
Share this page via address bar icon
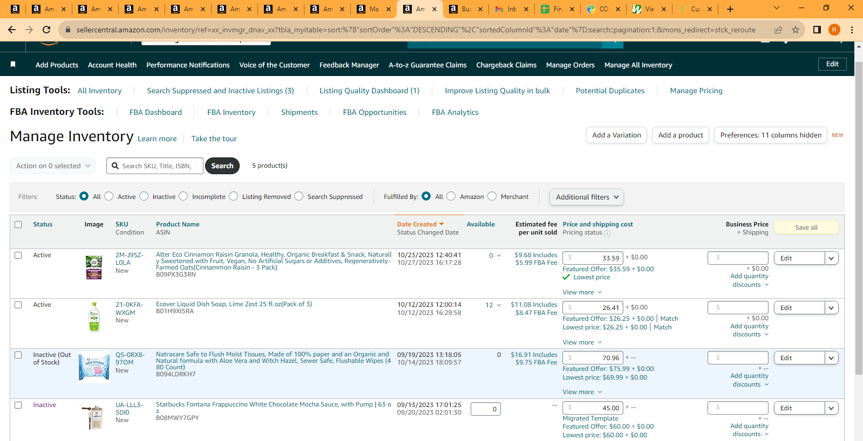click(x=778, y=30)
